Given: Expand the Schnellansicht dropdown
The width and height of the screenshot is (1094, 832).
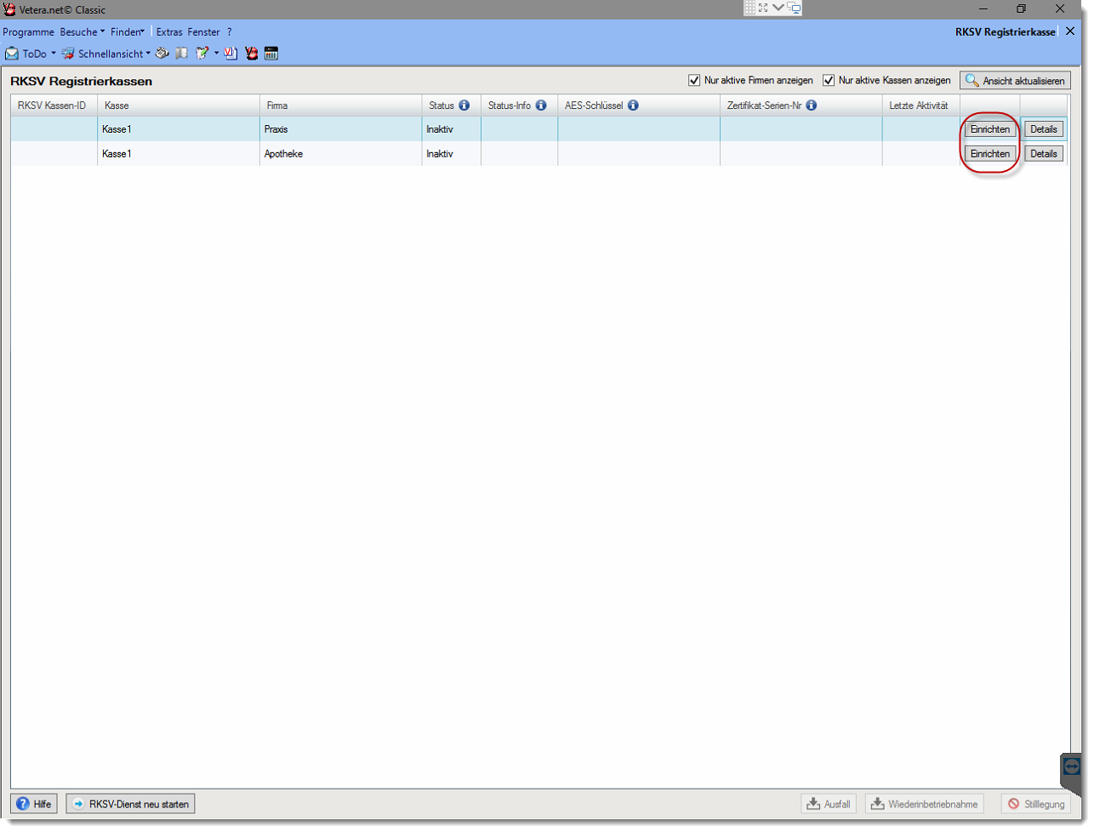Looking at the screenshot, I should 148,54.
